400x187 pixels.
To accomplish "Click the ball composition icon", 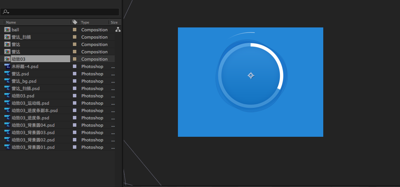I will coord(7,30).
